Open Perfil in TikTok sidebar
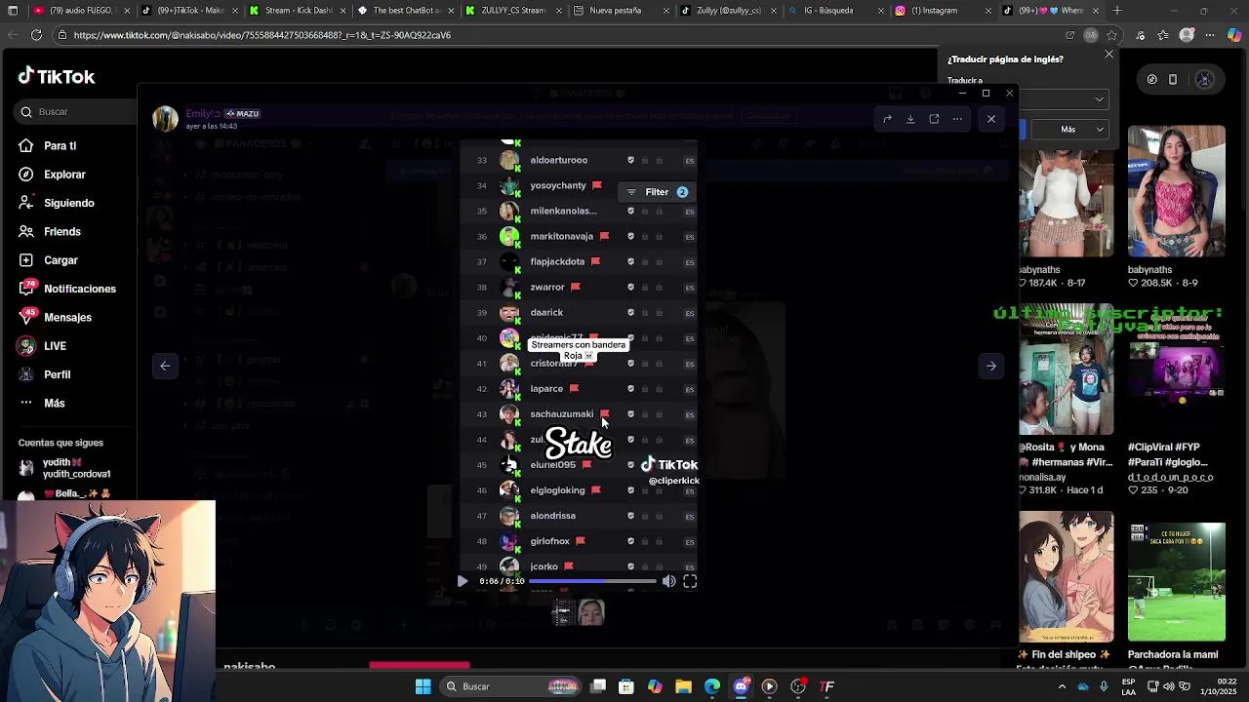 [57, 374]
